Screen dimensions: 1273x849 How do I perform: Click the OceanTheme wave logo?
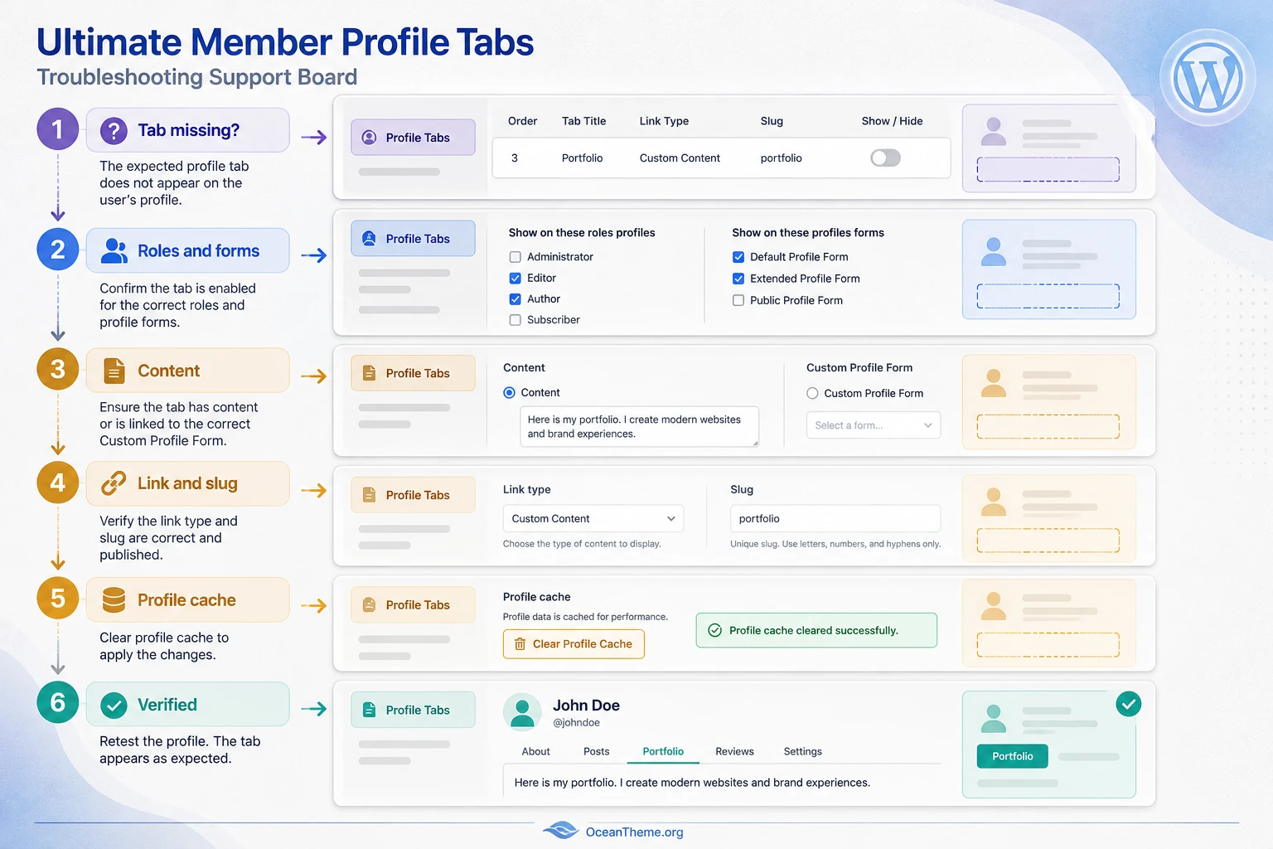coord(561,831)
